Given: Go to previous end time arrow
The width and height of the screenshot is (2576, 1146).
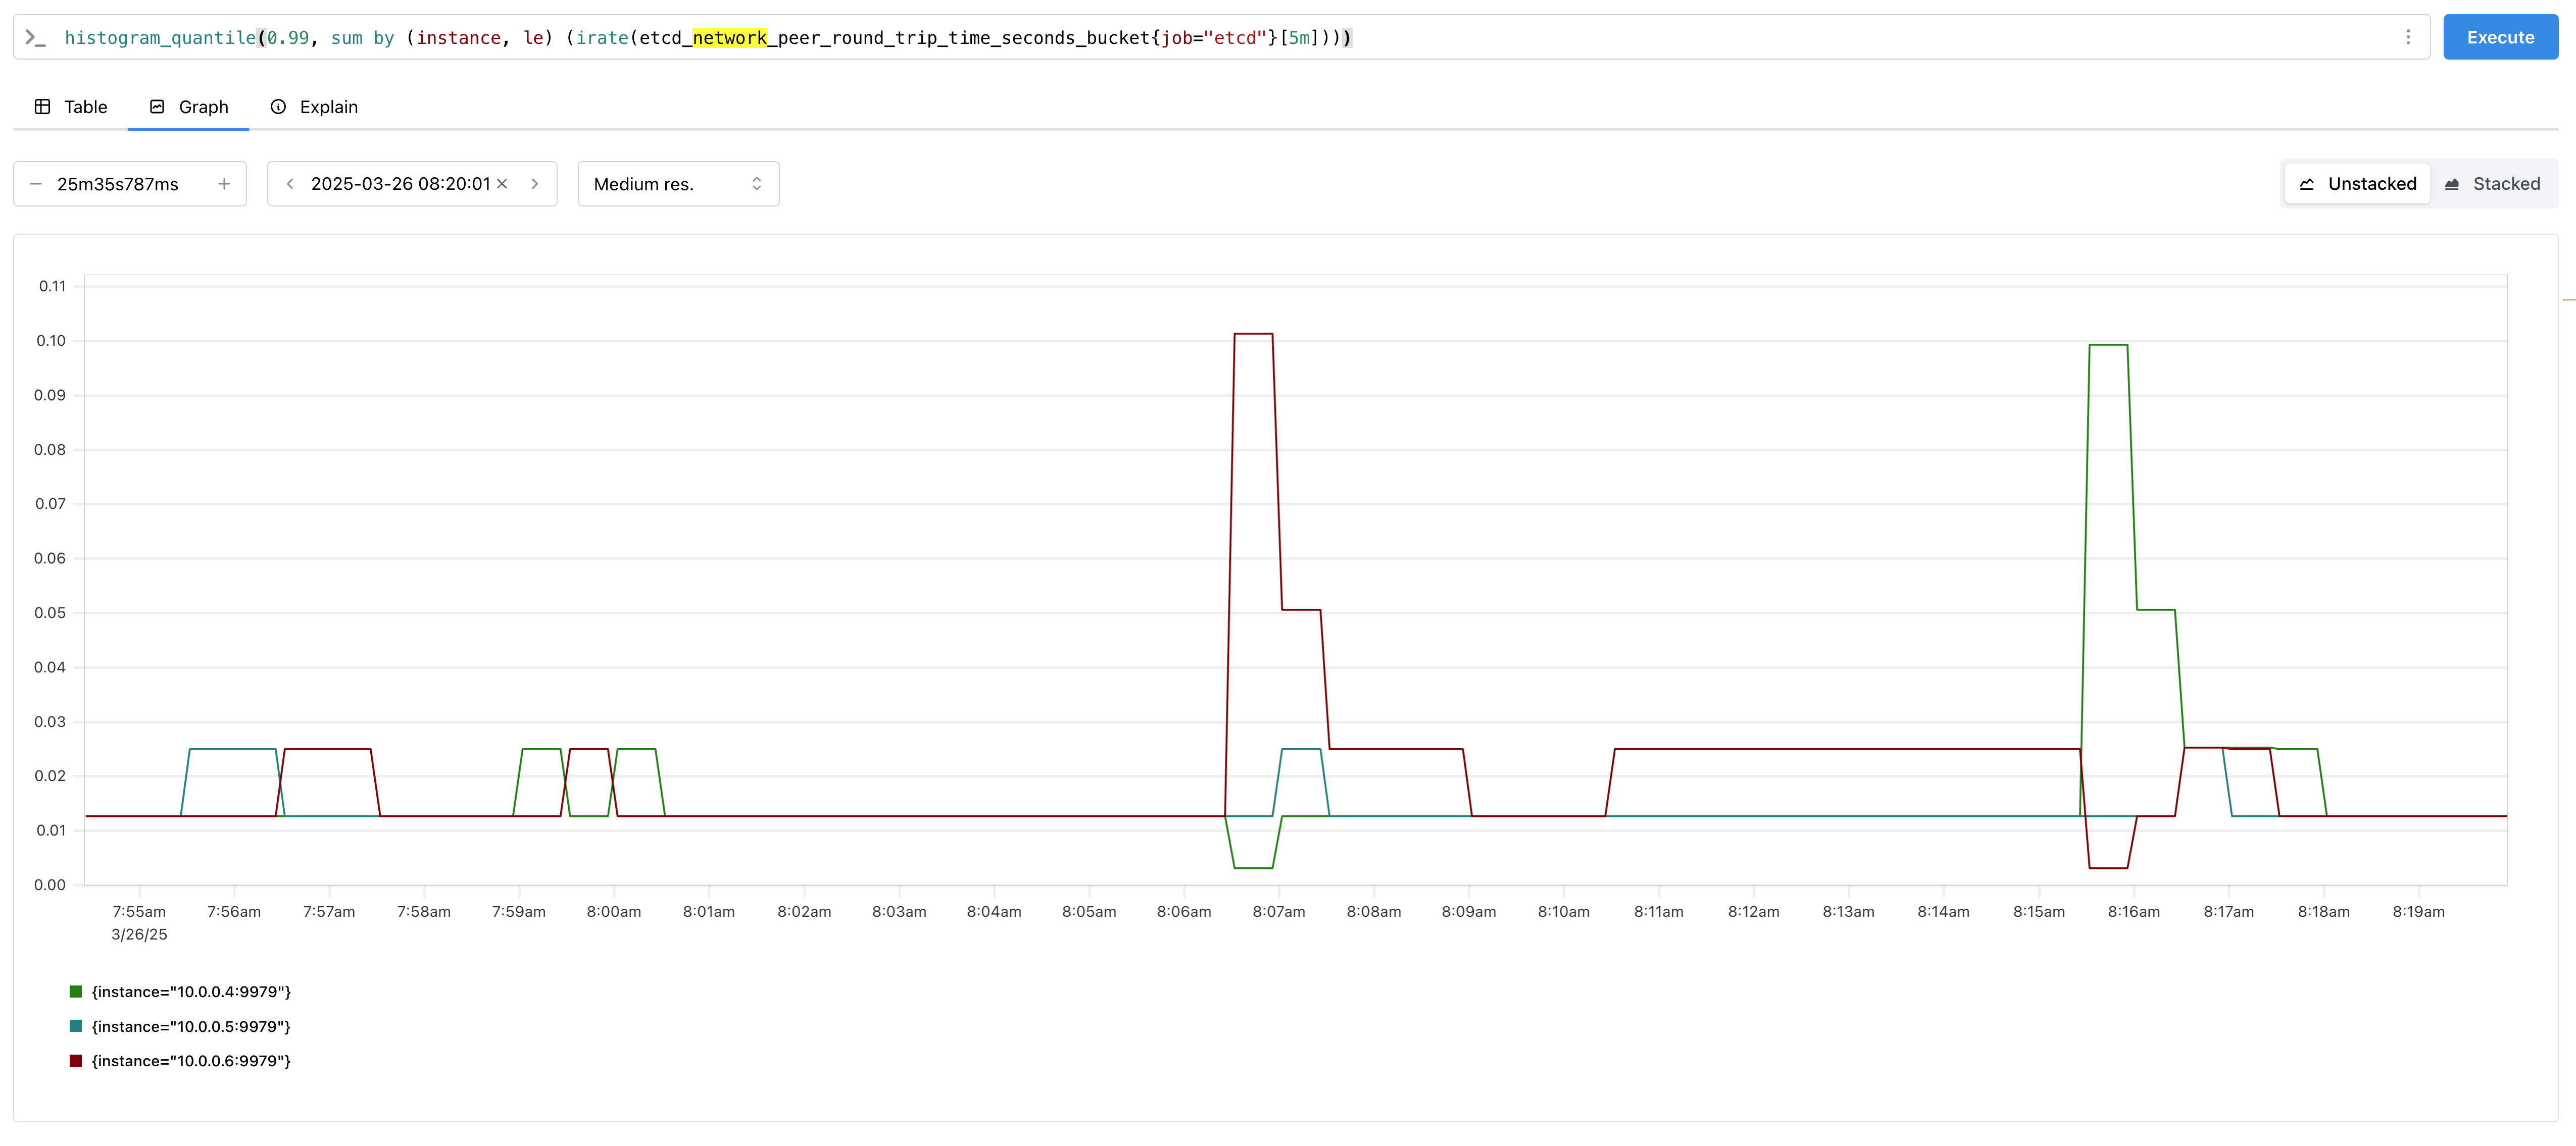Looking at the screenshot, I should click(290, 184).
